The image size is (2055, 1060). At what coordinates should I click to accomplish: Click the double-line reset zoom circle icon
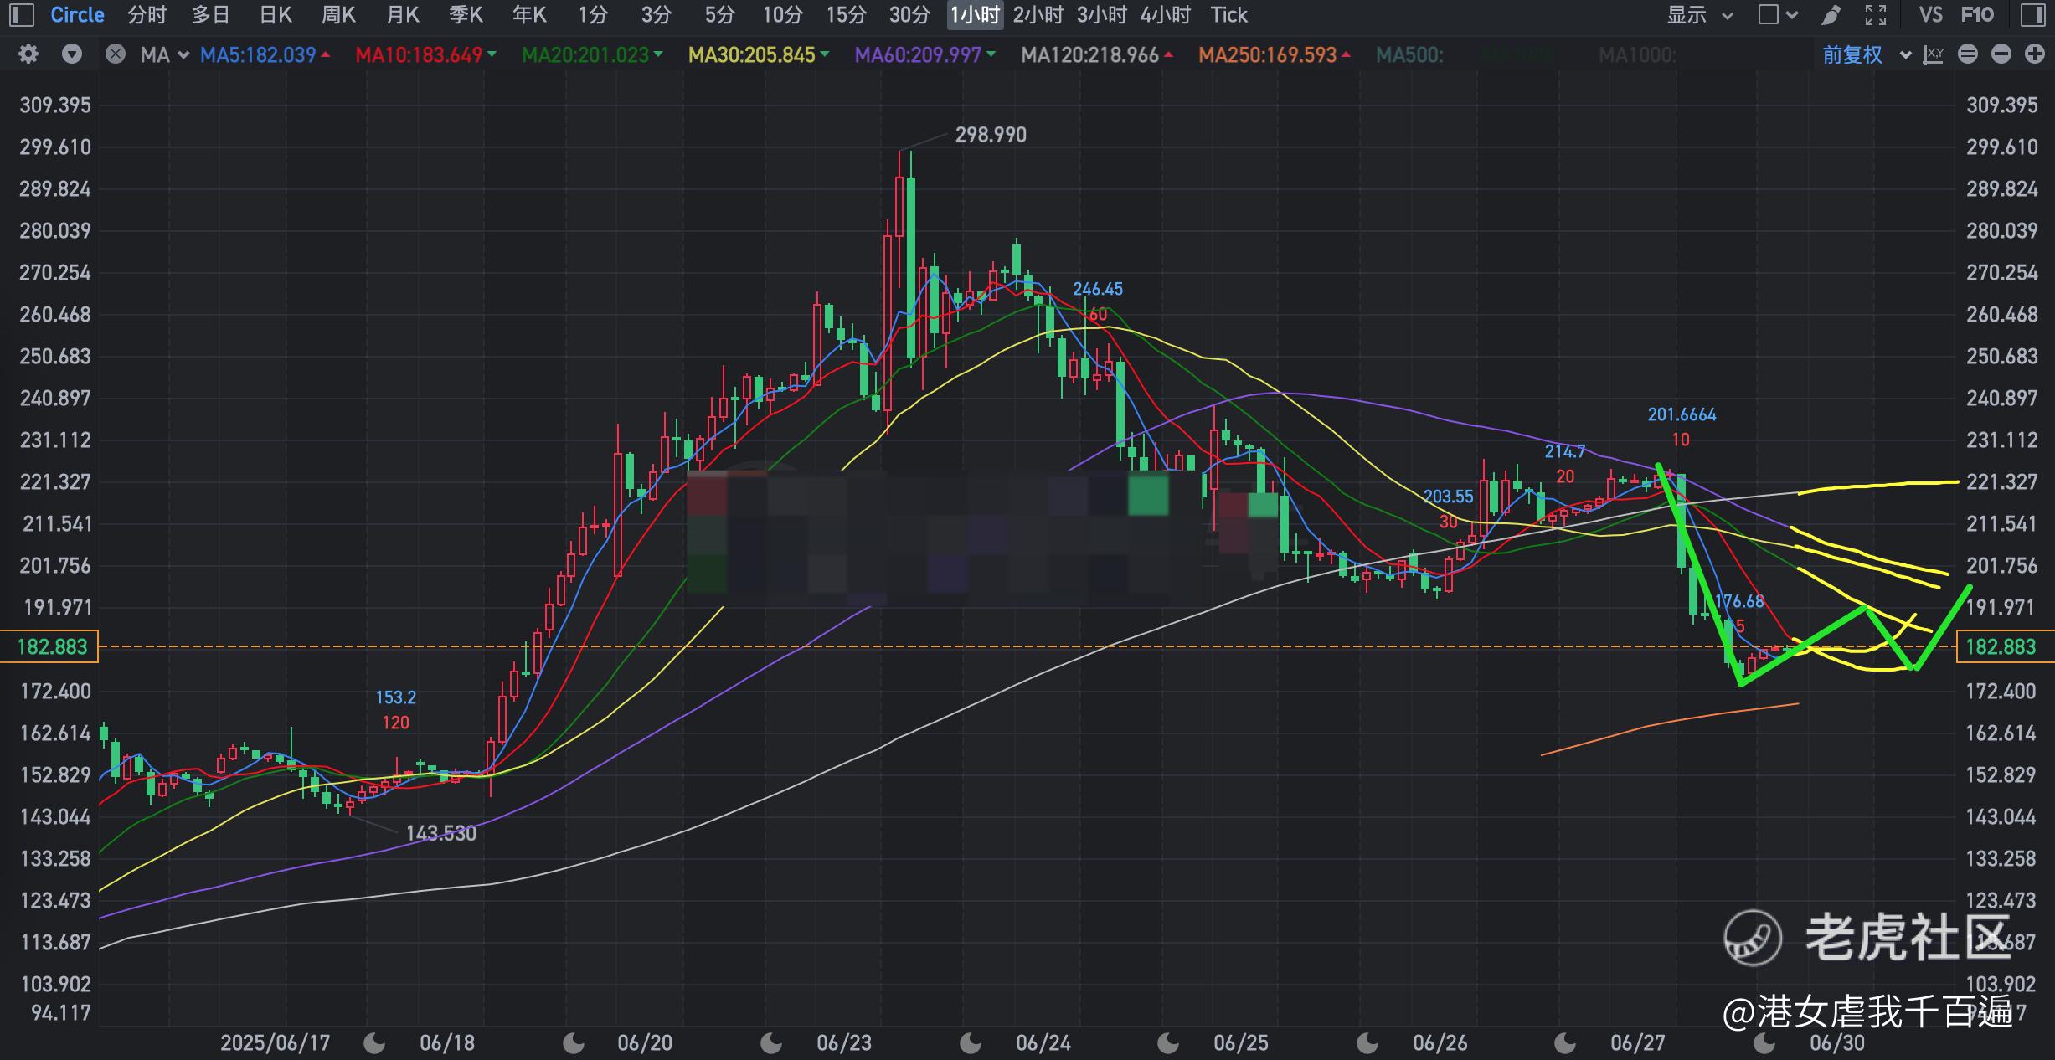pos(1968,55)
